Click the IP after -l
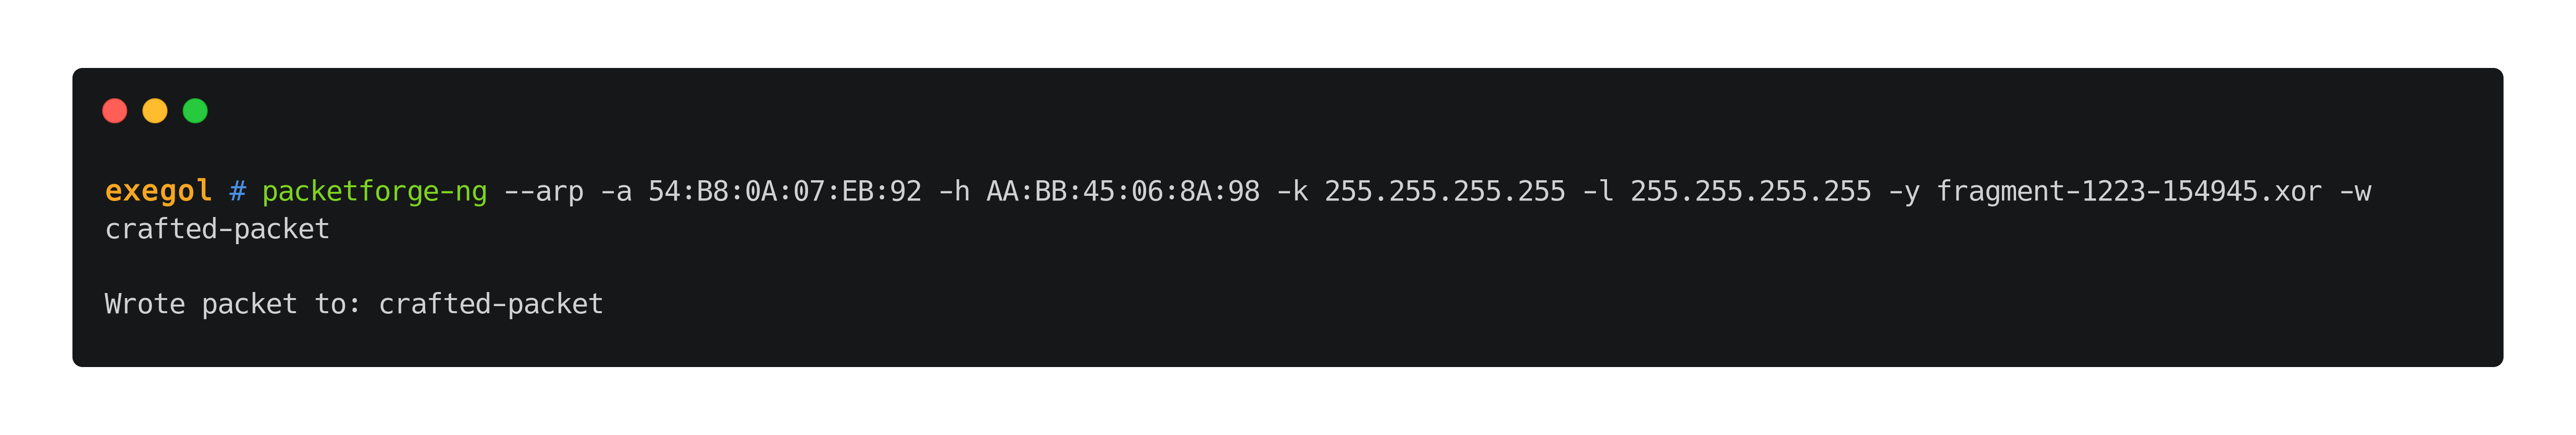Viewport: 2576px width, 435px height. click(1751, 191)
